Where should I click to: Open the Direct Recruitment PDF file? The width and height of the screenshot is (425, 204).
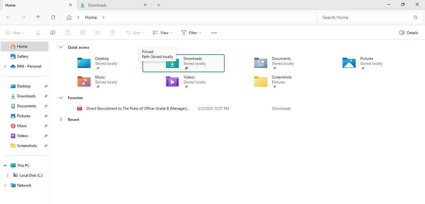pos(138,109)
